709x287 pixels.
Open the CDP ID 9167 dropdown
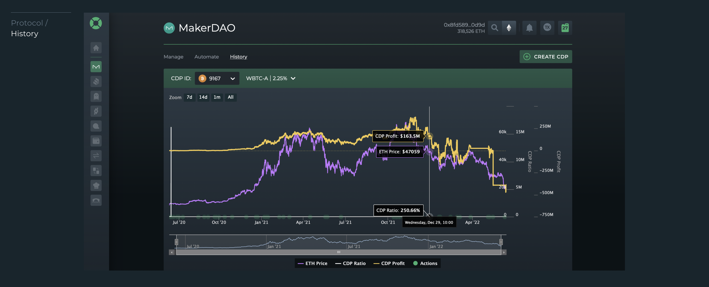pyautogui.click(x=217, y=78)
